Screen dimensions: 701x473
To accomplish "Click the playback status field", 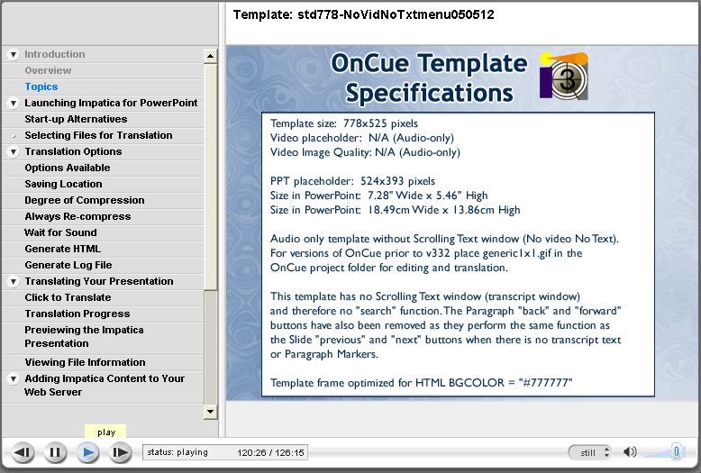I will coord(225,452).
